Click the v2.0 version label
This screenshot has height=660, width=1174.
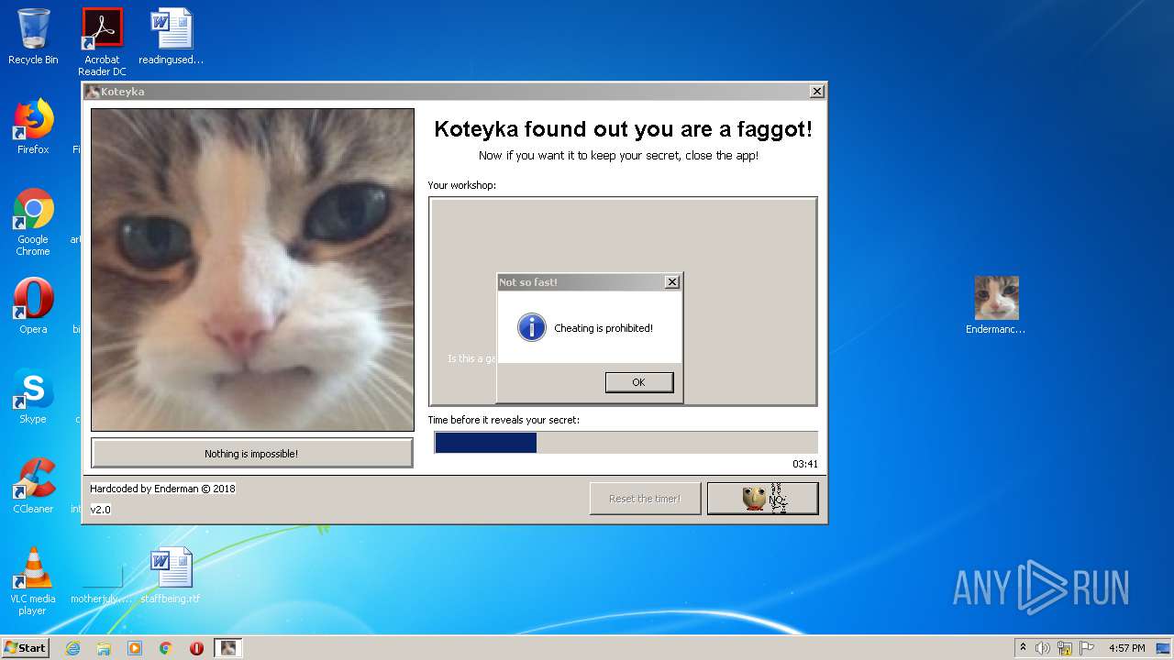point(100,510)
